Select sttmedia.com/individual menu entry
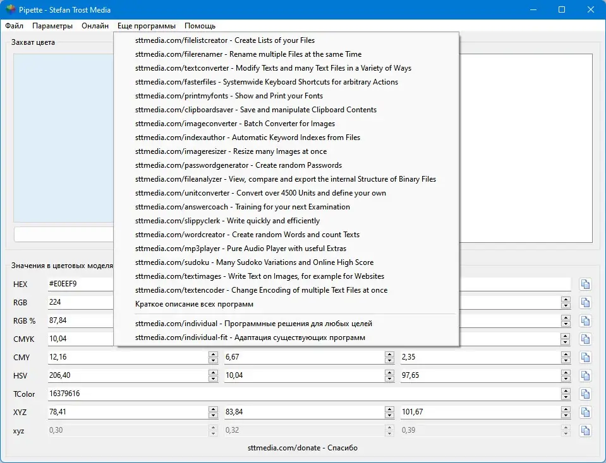 click(x=286, y=324)
